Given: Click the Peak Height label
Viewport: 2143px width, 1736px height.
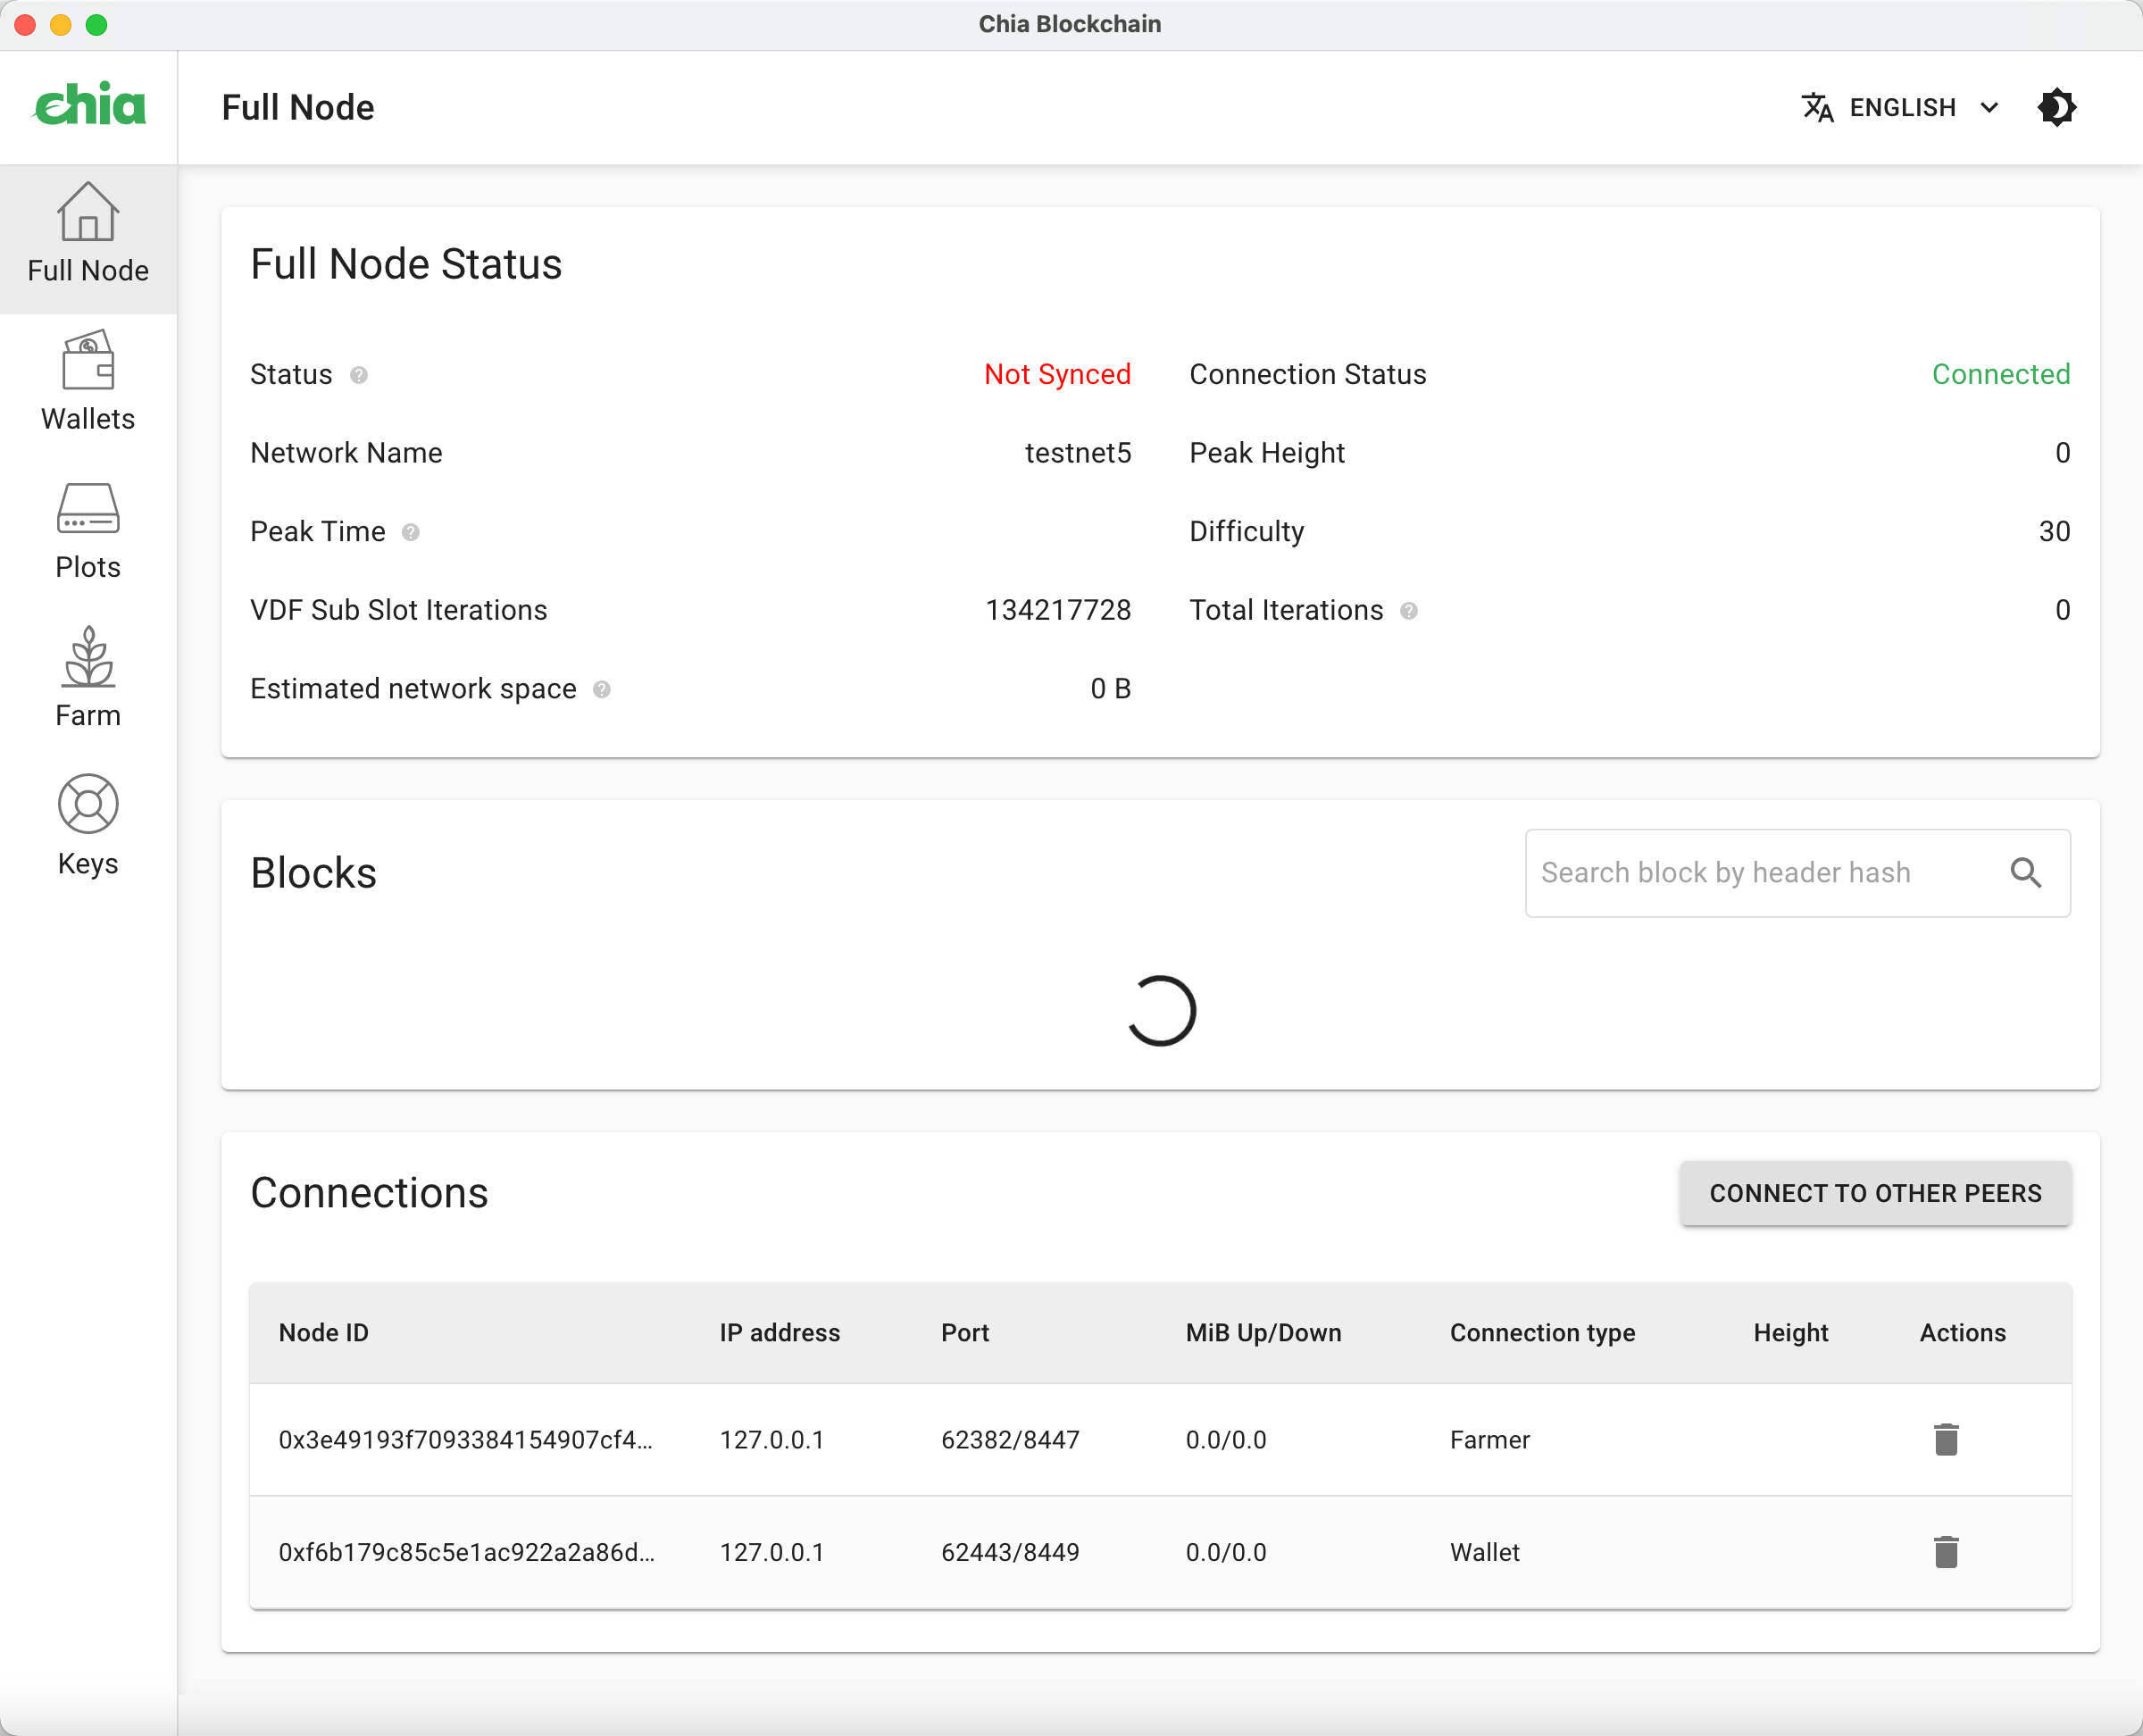Looking at the screenshot, I should pyautogui.click(x=1267, y=453).
